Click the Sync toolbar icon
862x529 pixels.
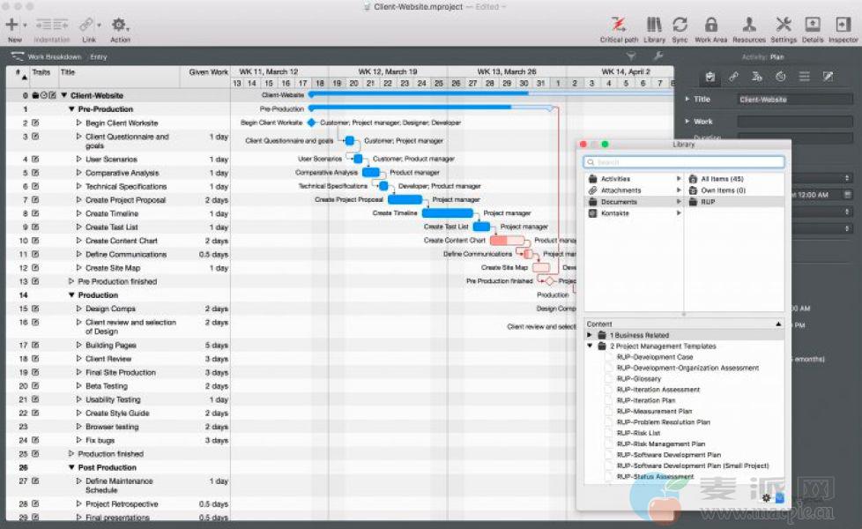[x=680, y=25]
